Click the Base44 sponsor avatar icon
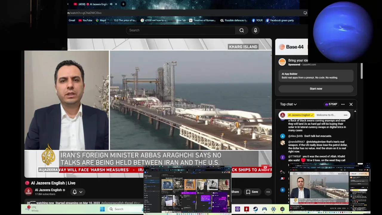382x215 pixels. 282,62
